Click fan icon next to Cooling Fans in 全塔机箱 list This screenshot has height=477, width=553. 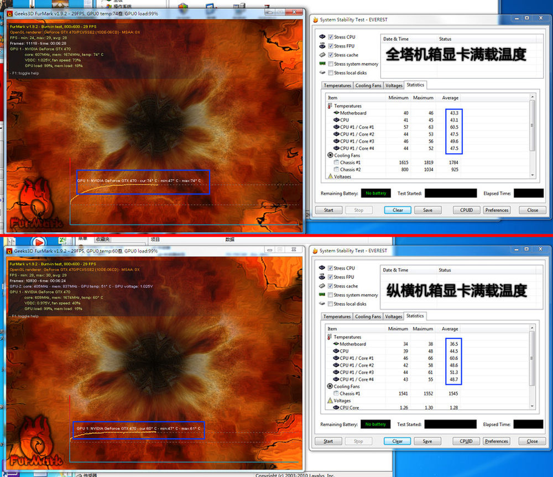[330, 155]
